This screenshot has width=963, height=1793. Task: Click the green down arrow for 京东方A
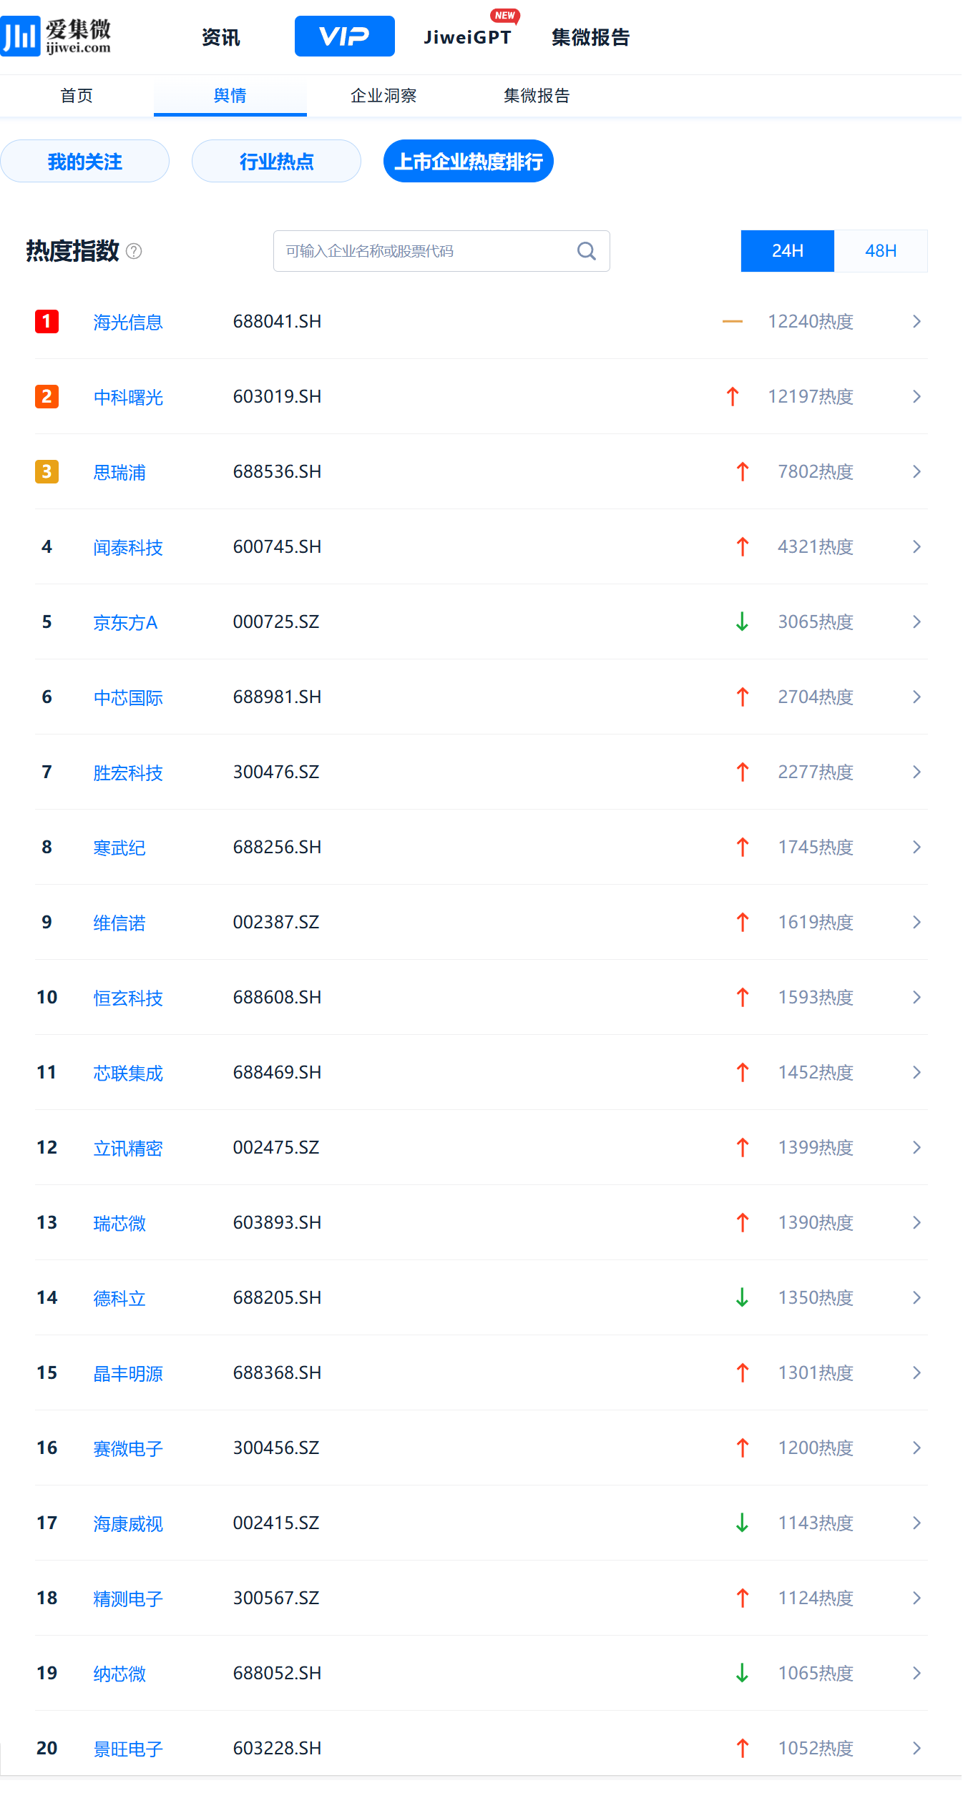(742, 622)
